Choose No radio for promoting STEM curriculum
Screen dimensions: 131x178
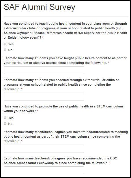click(x=5, y=124)
